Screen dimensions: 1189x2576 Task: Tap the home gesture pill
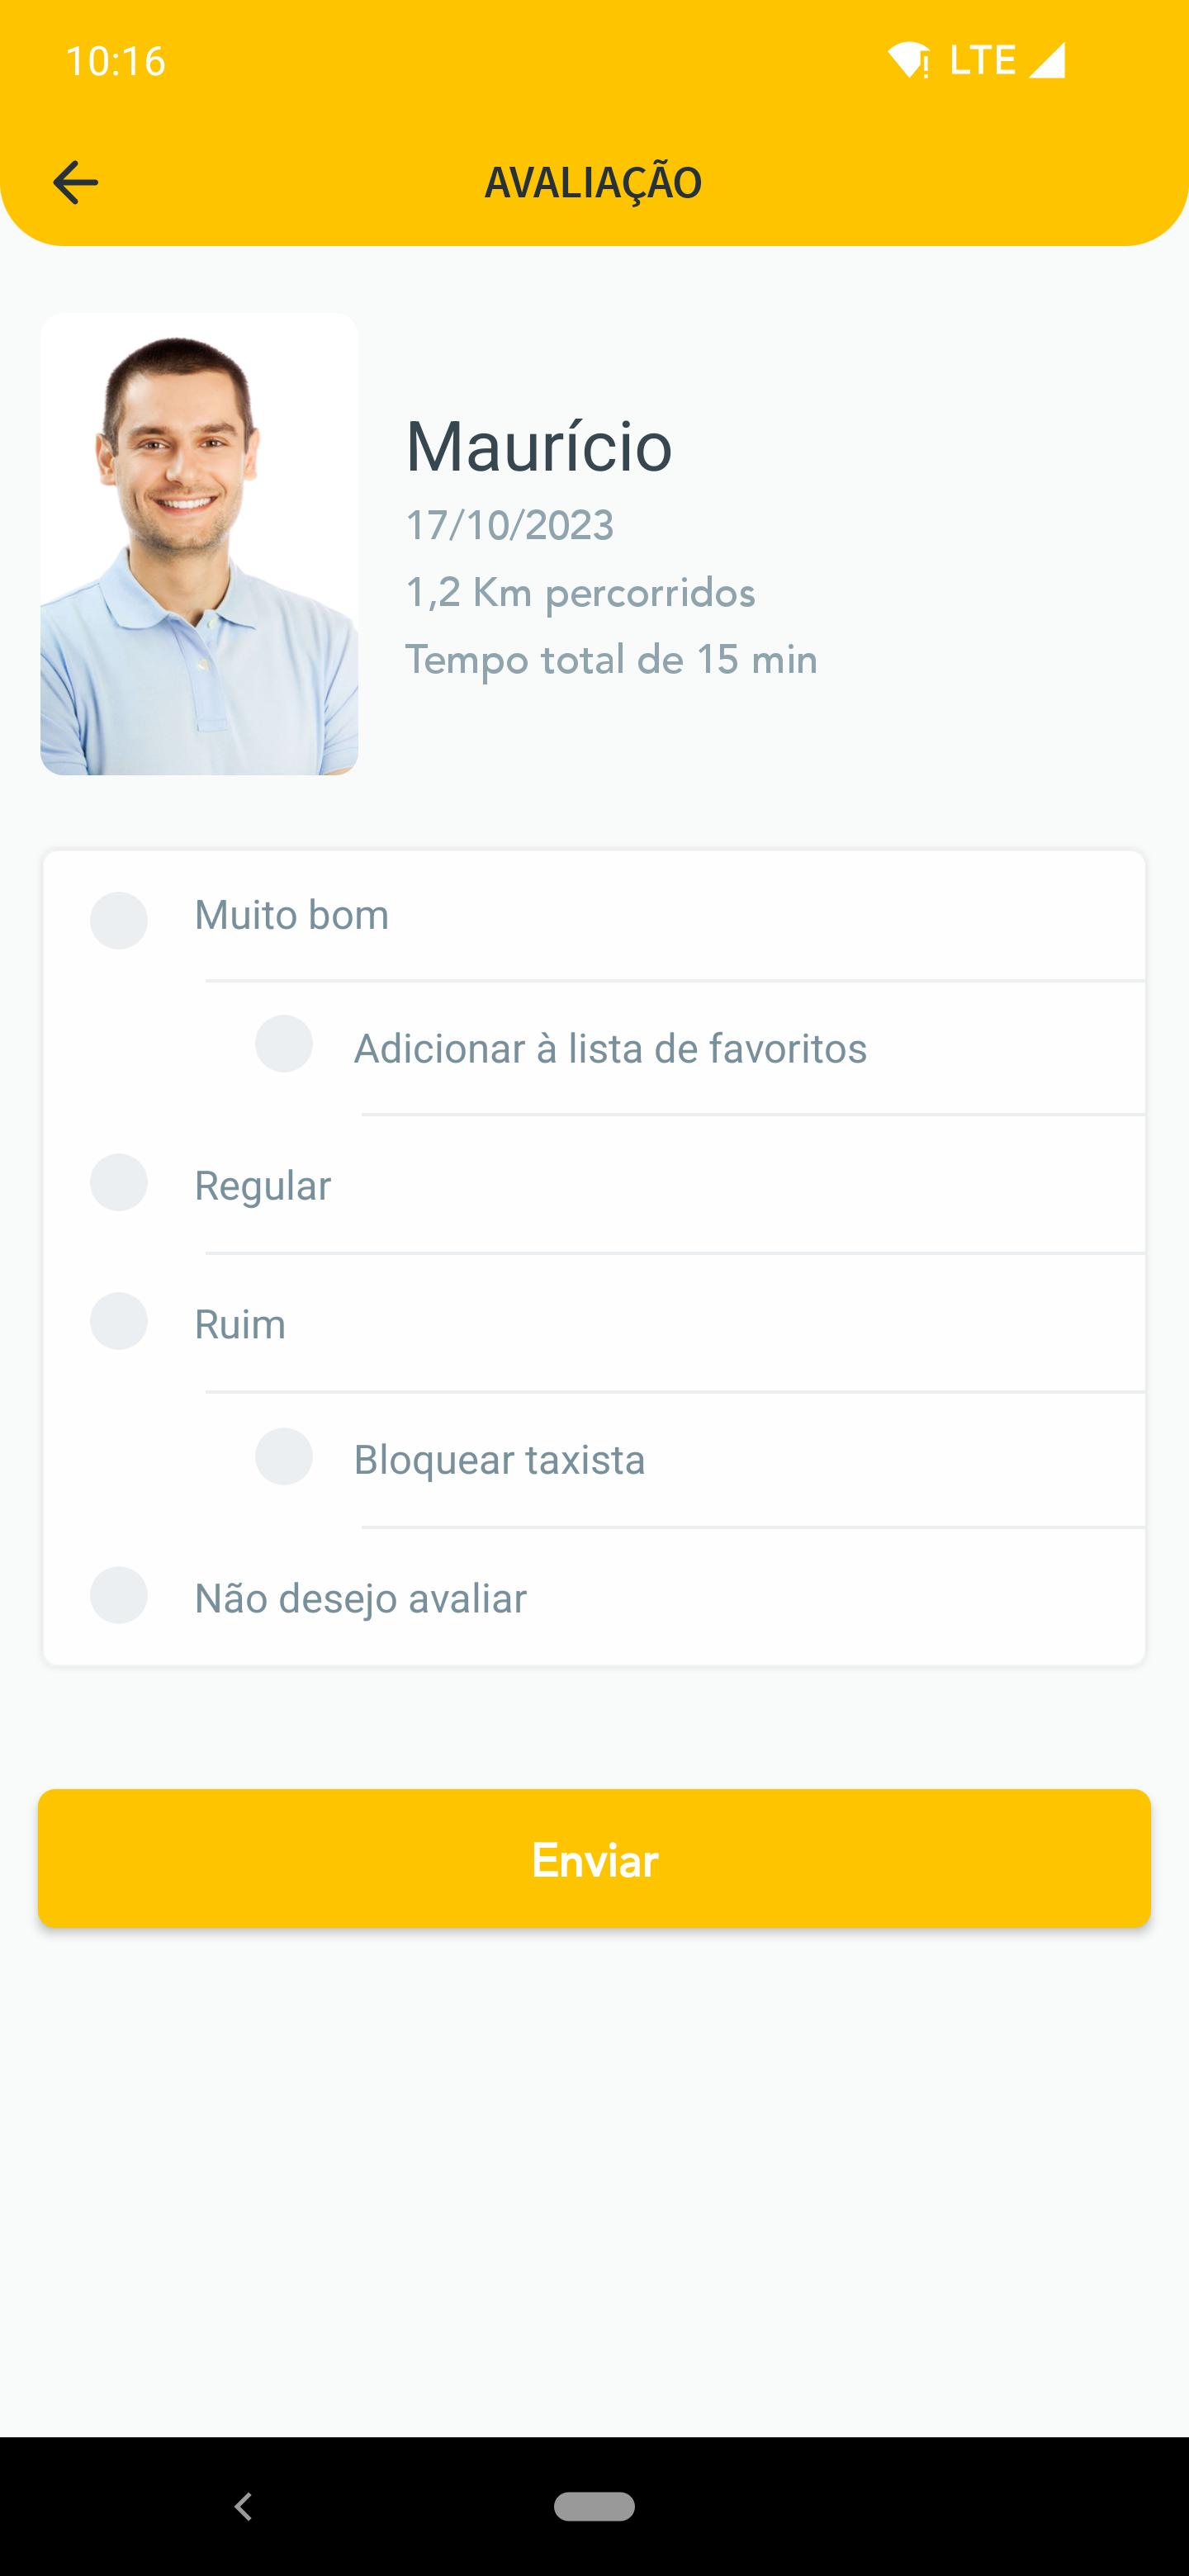point(594,2506)
